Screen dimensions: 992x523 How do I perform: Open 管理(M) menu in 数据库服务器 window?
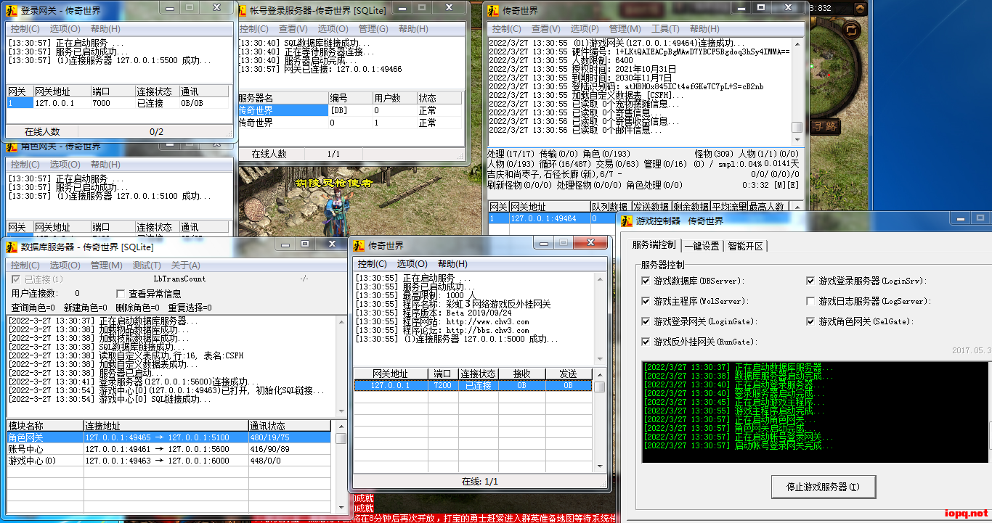(x=107, y=265)
